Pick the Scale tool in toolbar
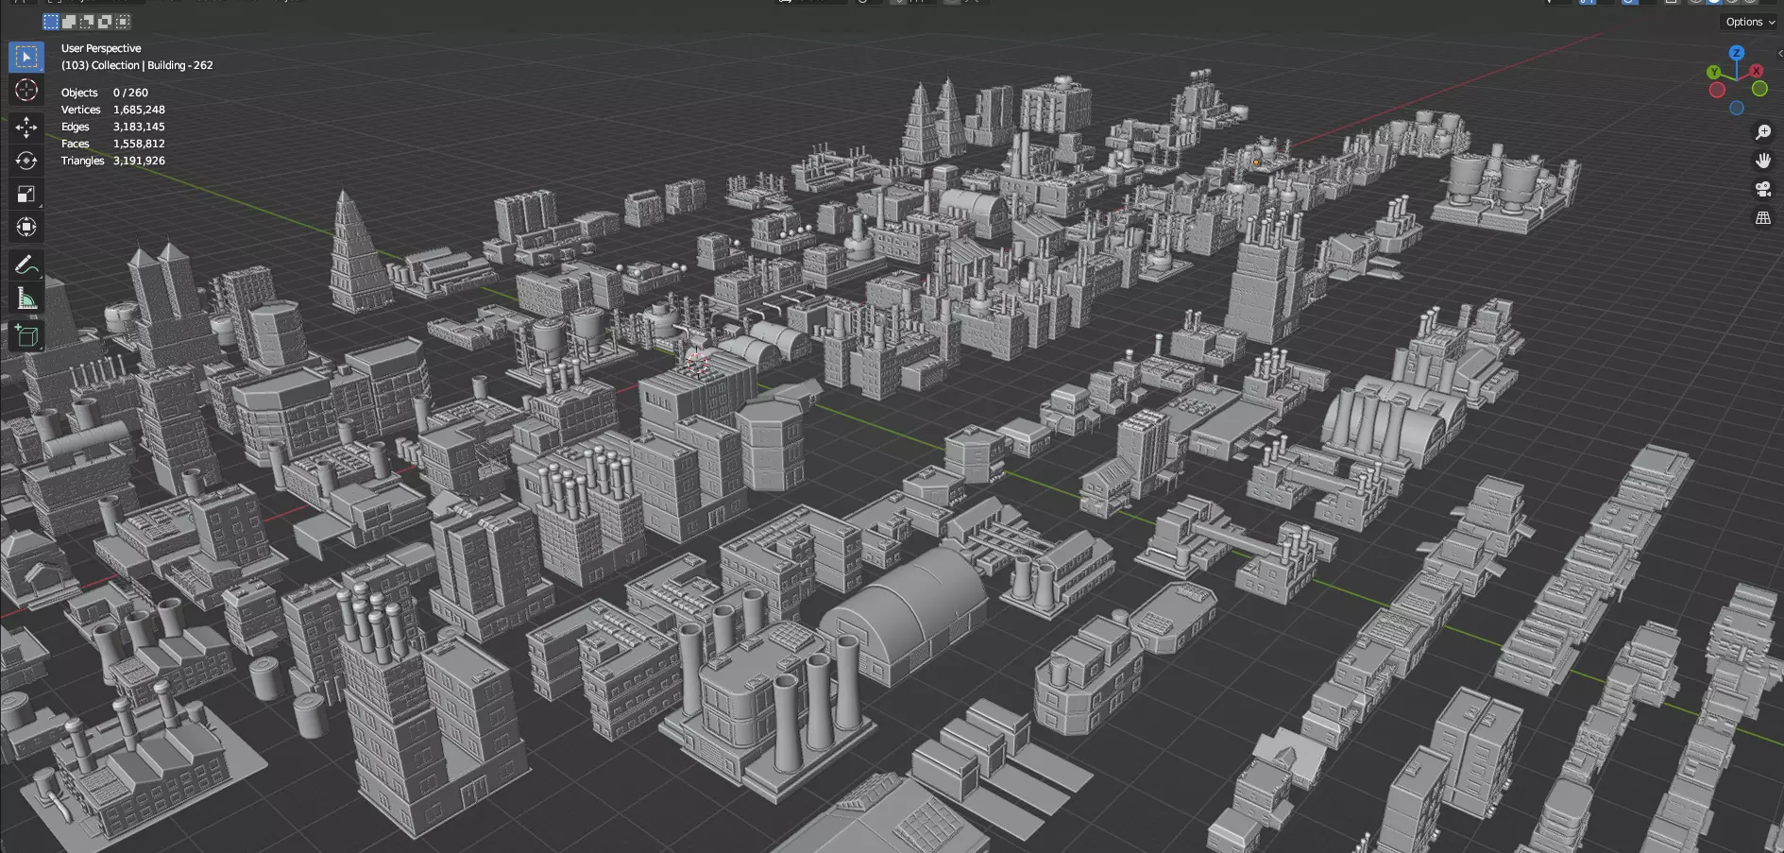The width and height of the screenshot is (1784, 853). coord(26,194)
